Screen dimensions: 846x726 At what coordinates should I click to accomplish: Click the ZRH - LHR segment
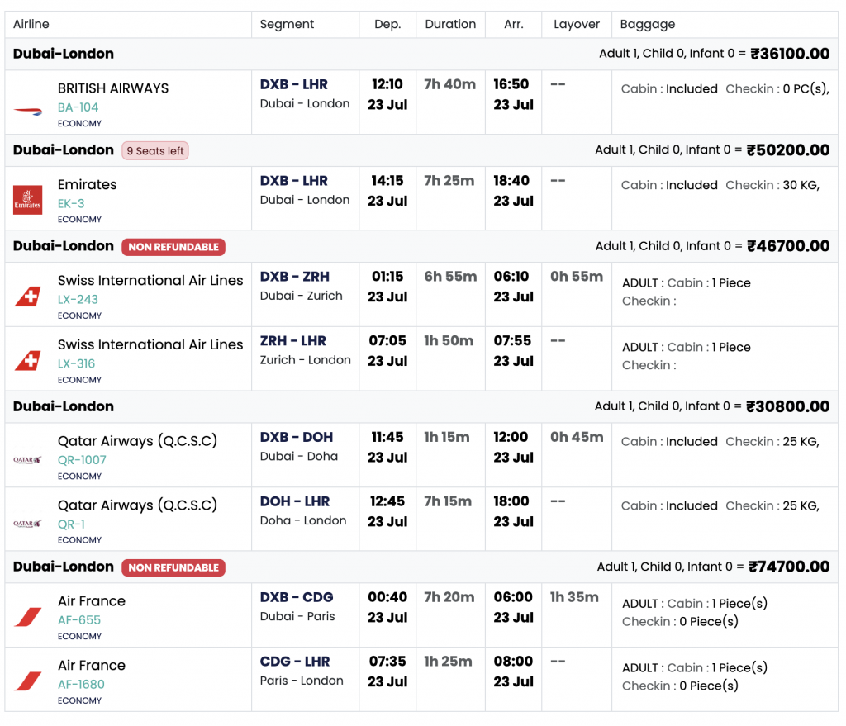[x=293, y=341]
